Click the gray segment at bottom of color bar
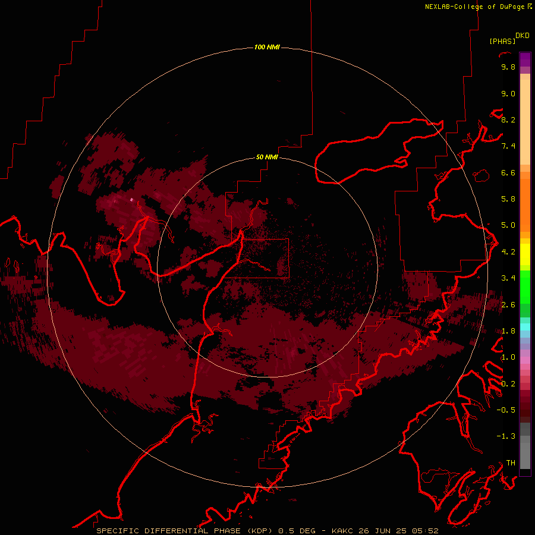Screen dimensions: 535x535 click(525, 447)
